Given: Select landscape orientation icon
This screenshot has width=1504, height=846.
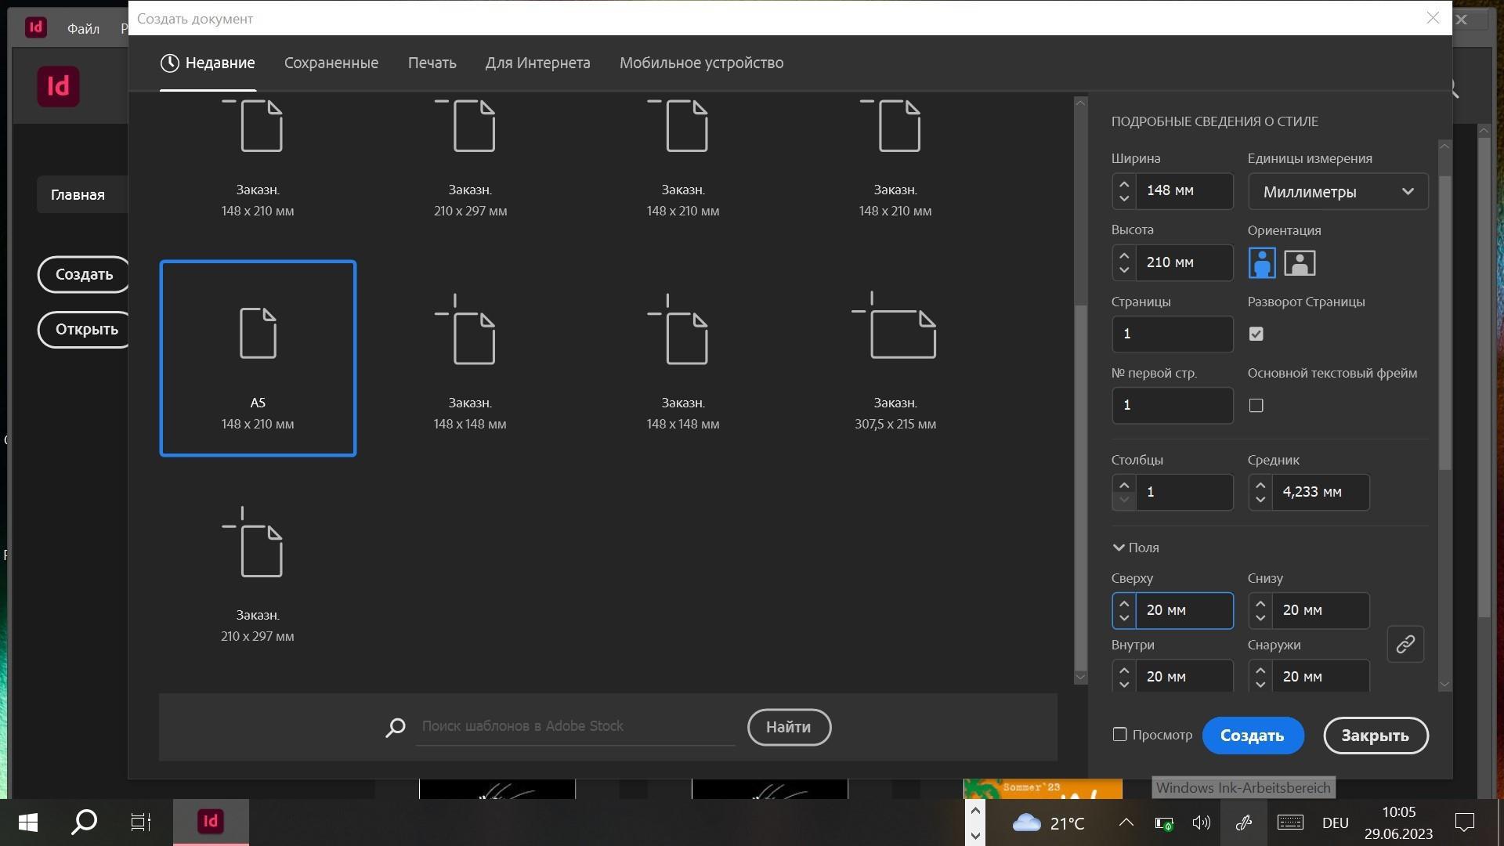Looking at the screenshot, I should [1300, 263].
